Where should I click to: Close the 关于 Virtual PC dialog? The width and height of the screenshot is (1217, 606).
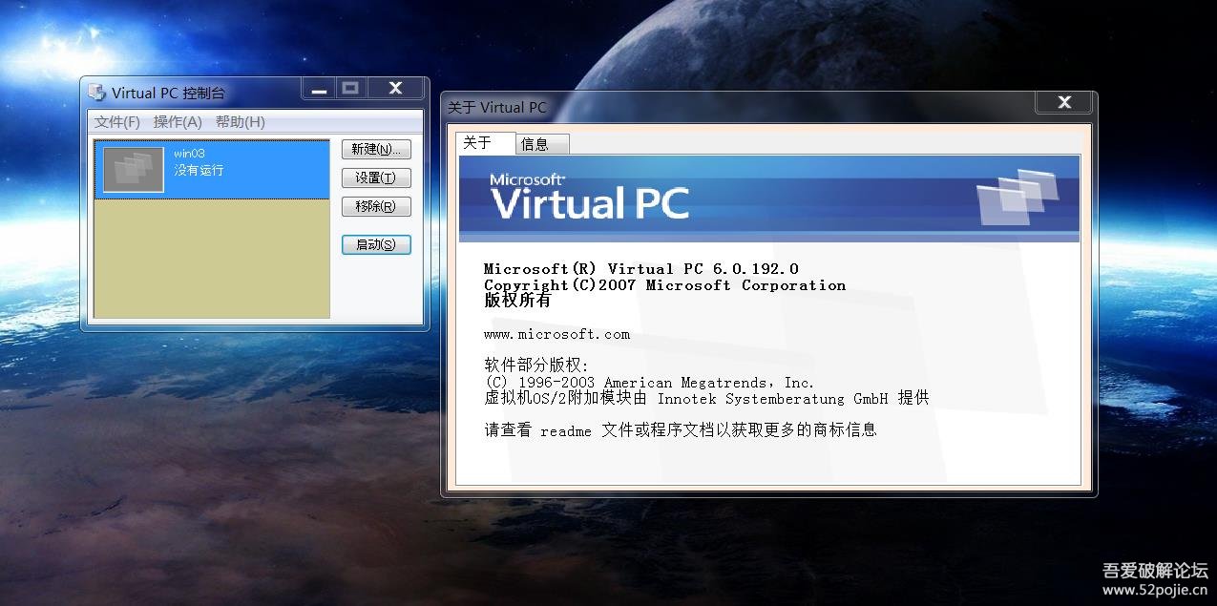pos(1064,102)
